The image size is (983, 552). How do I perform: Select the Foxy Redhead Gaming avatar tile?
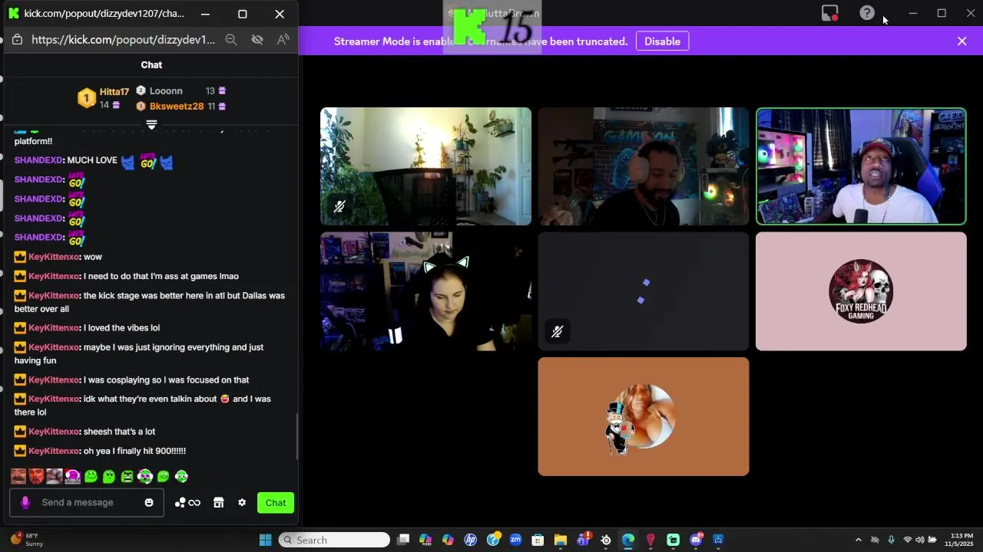(861, 291)
